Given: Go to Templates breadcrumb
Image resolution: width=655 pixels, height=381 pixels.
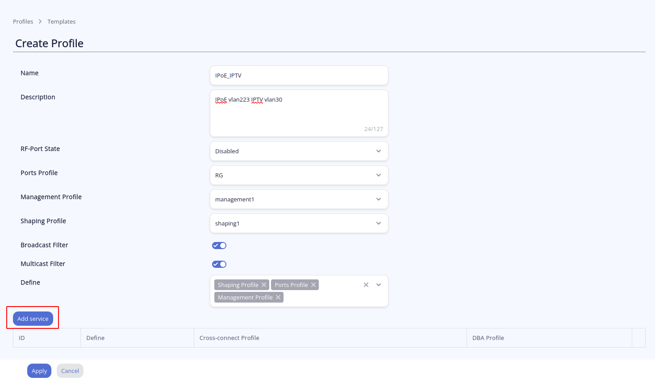Looking at the screenshot, I should click(x=62, y=21).
